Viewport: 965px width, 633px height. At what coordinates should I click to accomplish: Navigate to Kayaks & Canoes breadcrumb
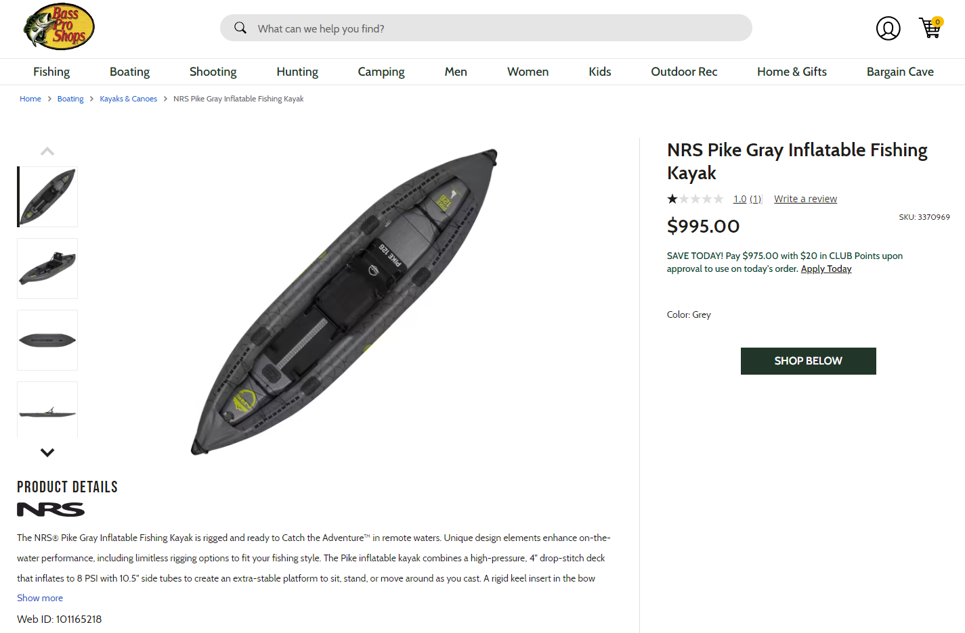[x=128, y=98]
